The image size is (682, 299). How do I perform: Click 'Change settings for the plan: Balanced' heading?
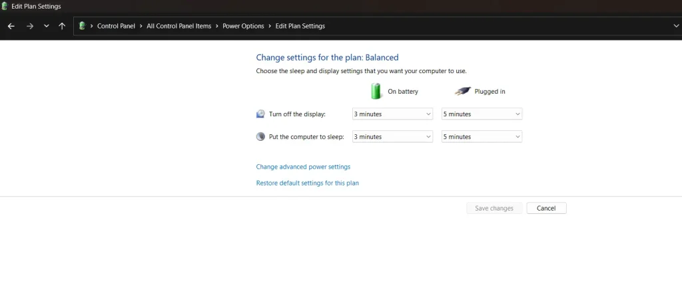point(327,57)
